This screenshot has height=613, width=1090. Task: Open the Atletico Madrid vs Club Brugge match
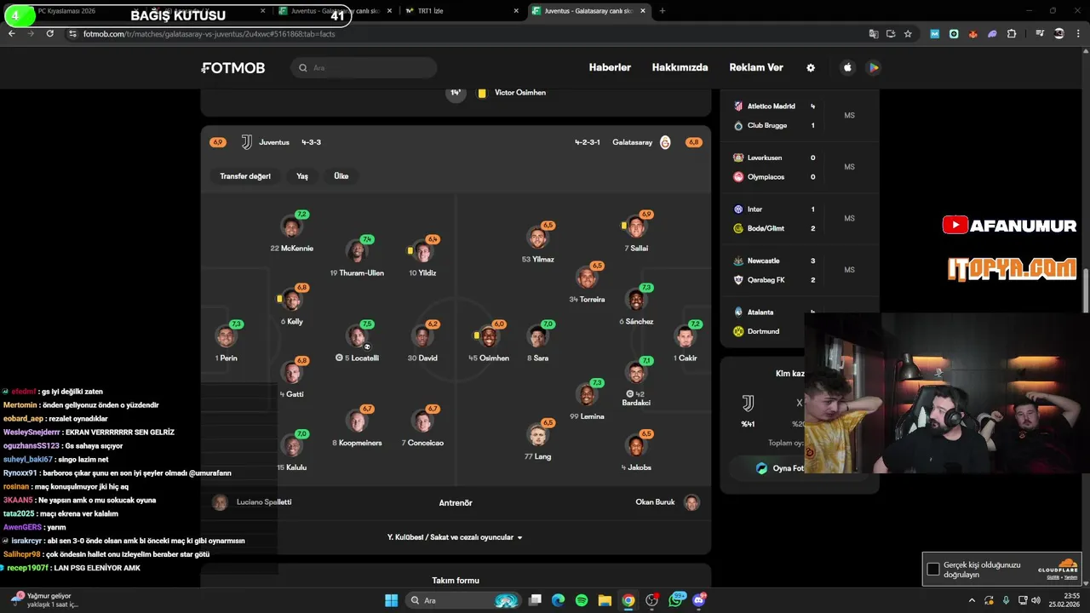click(x=799, y=116)
